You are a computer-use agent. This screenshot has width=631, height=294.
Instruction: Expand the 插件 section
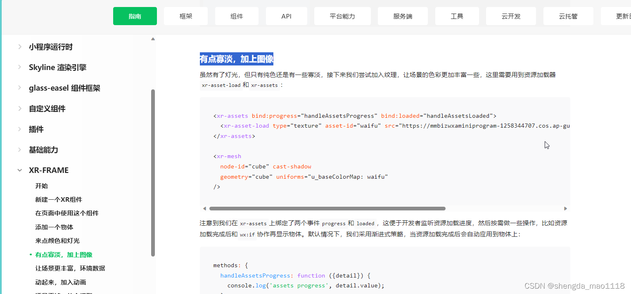click(x=36, y=129)
